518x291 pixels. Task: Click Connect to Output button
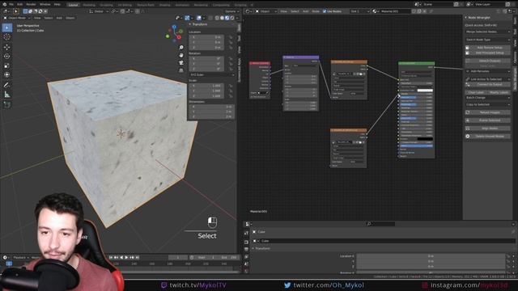(x=487, y=84)
